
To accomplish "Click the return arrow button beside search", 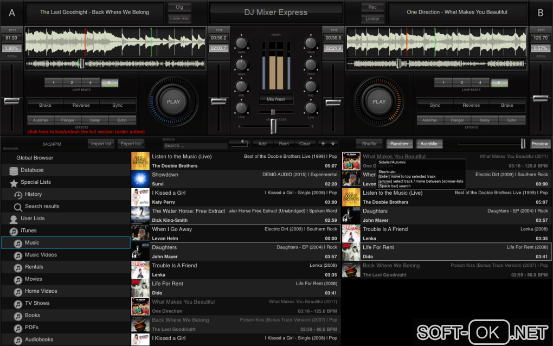I will [x=240, y=143].
